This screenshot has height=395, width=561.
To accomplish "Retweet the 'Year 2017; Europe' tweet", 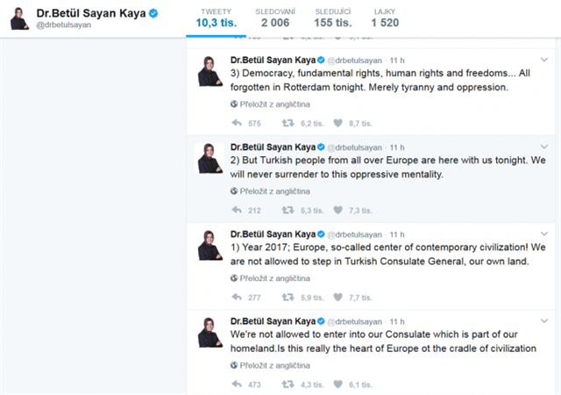I will tap(288, 298).
